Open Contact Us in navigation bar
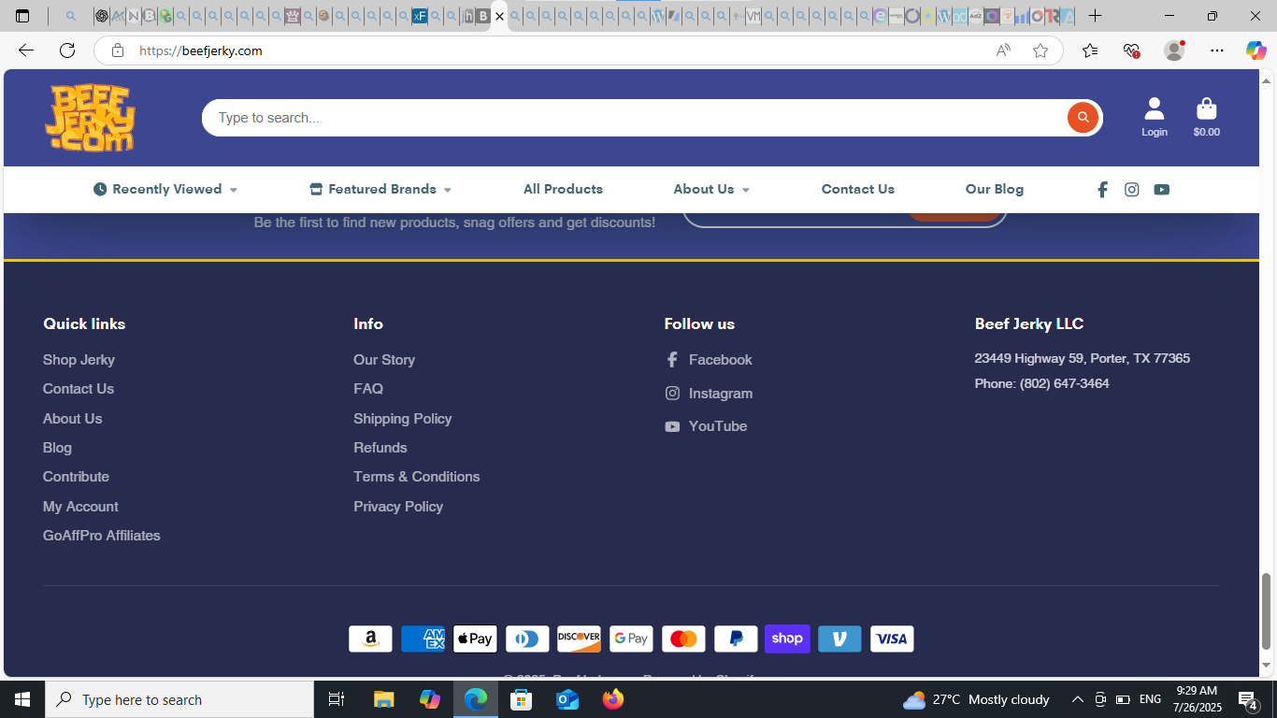1277x718 pixels. click(858, 190)
